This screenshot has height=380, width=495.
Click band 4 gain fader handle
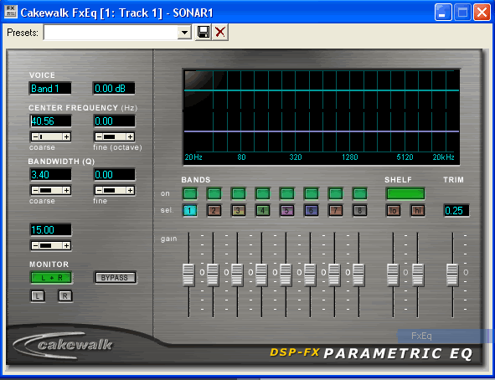[261, 275]
